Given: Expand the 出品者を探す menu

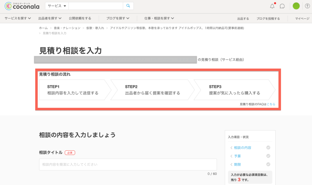Looking at the screenshot, I should click(50, 18).
